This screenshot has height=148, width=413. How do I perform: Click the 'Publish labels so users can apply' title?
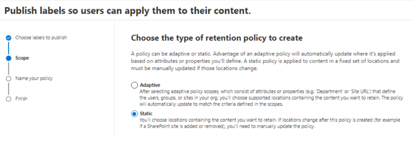pos(128,11)
